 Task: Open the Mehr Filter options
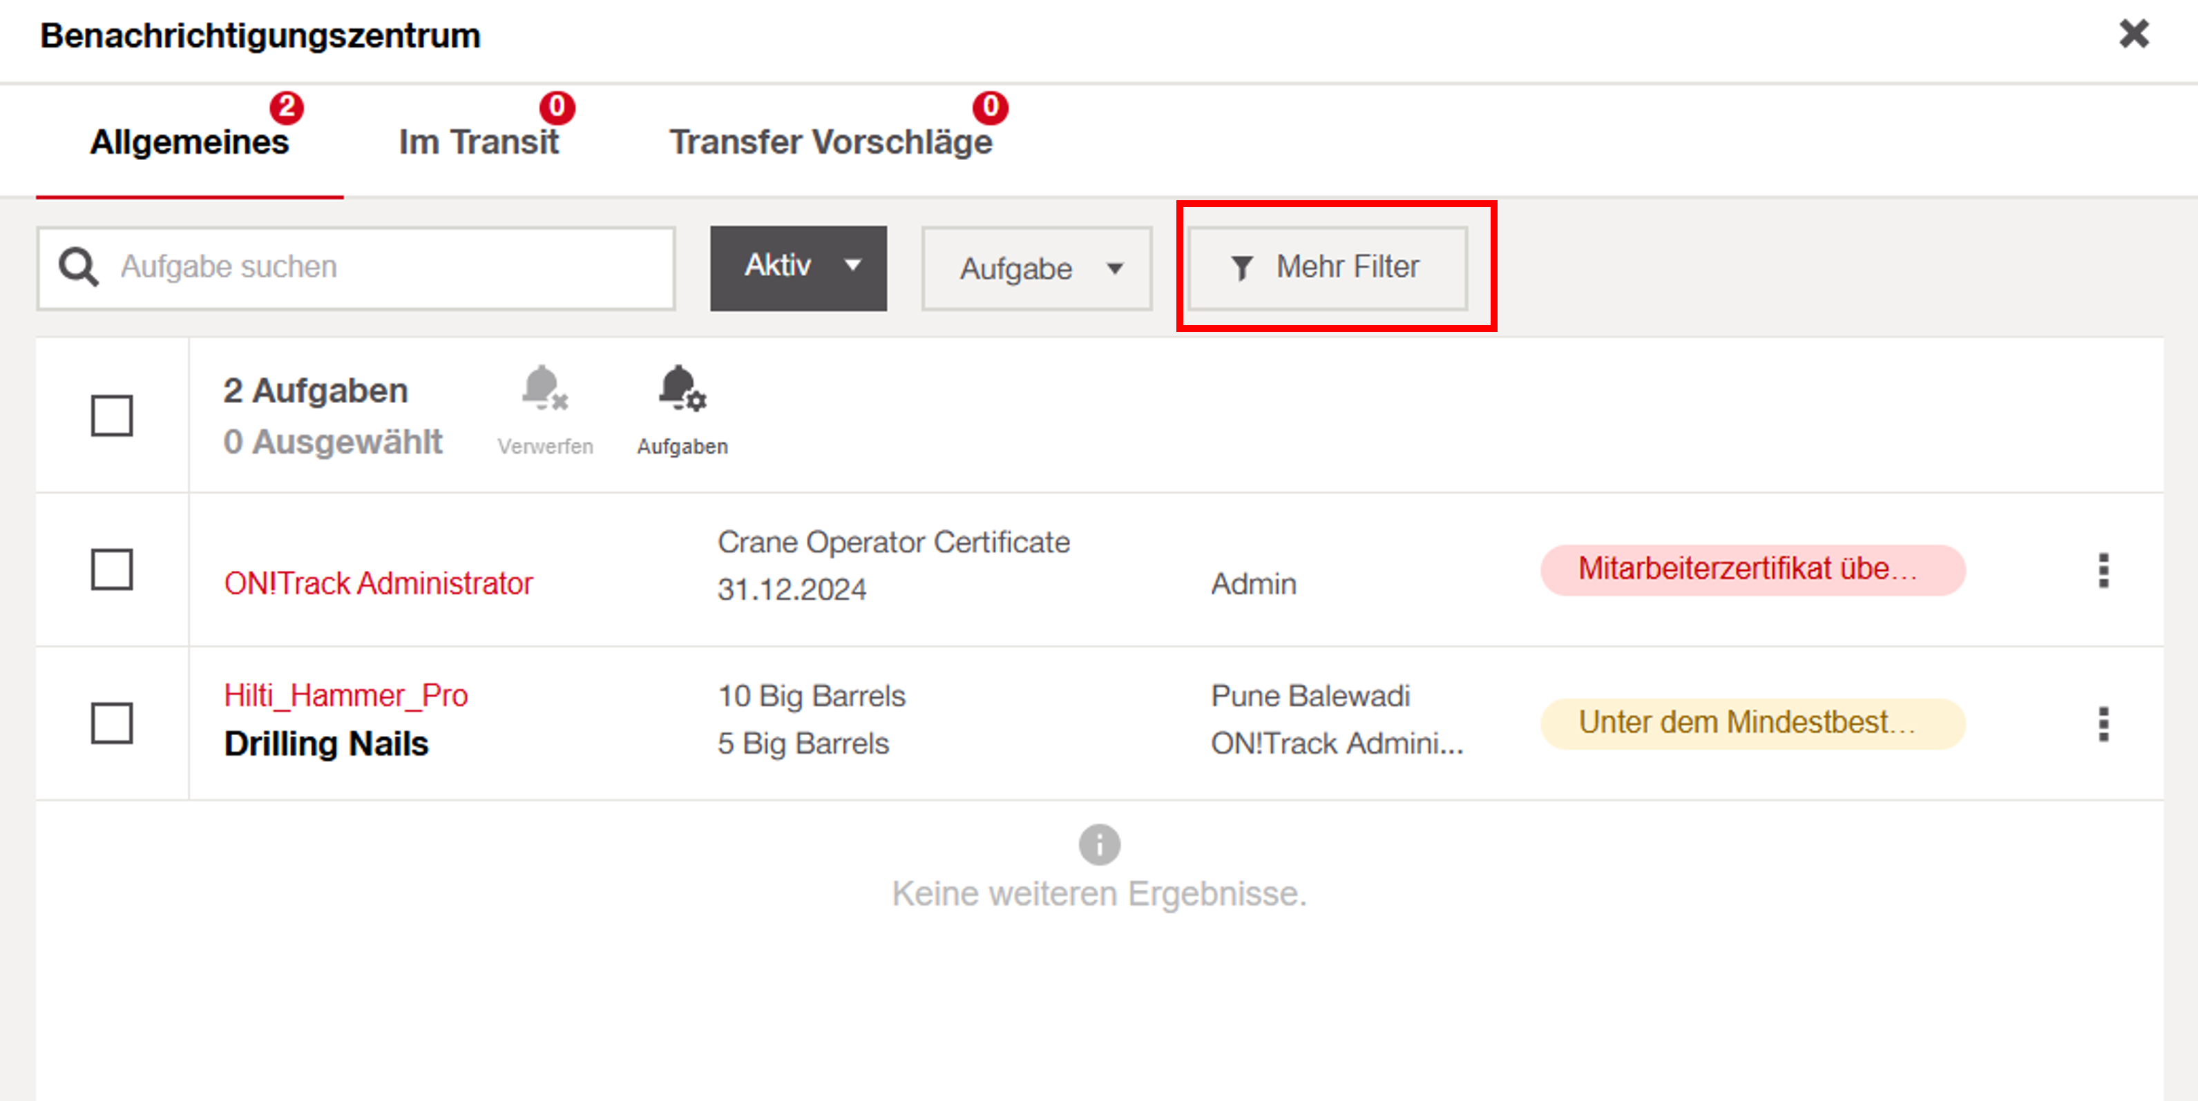click(1327, 268)
